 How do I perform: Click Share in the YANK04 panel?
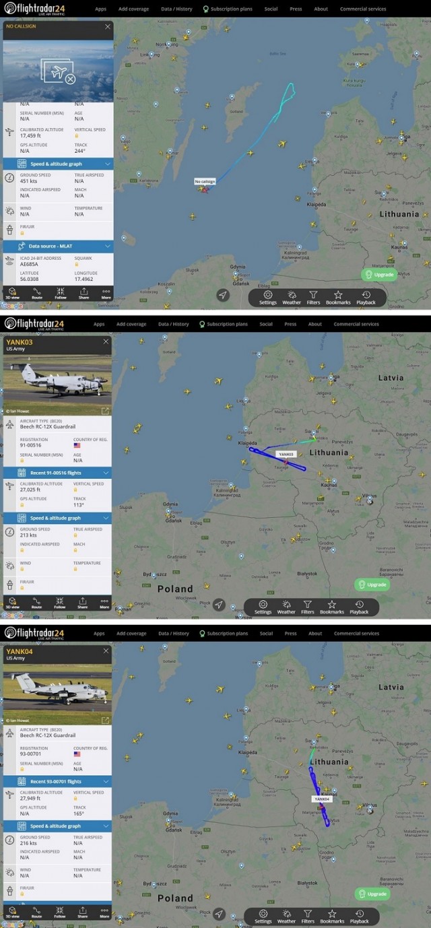(x=82, y=913)
